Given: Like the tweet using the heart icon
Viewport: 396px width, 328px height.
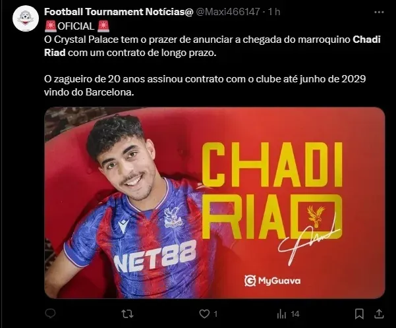Looking at the screenshot, I should pos(204,314).
